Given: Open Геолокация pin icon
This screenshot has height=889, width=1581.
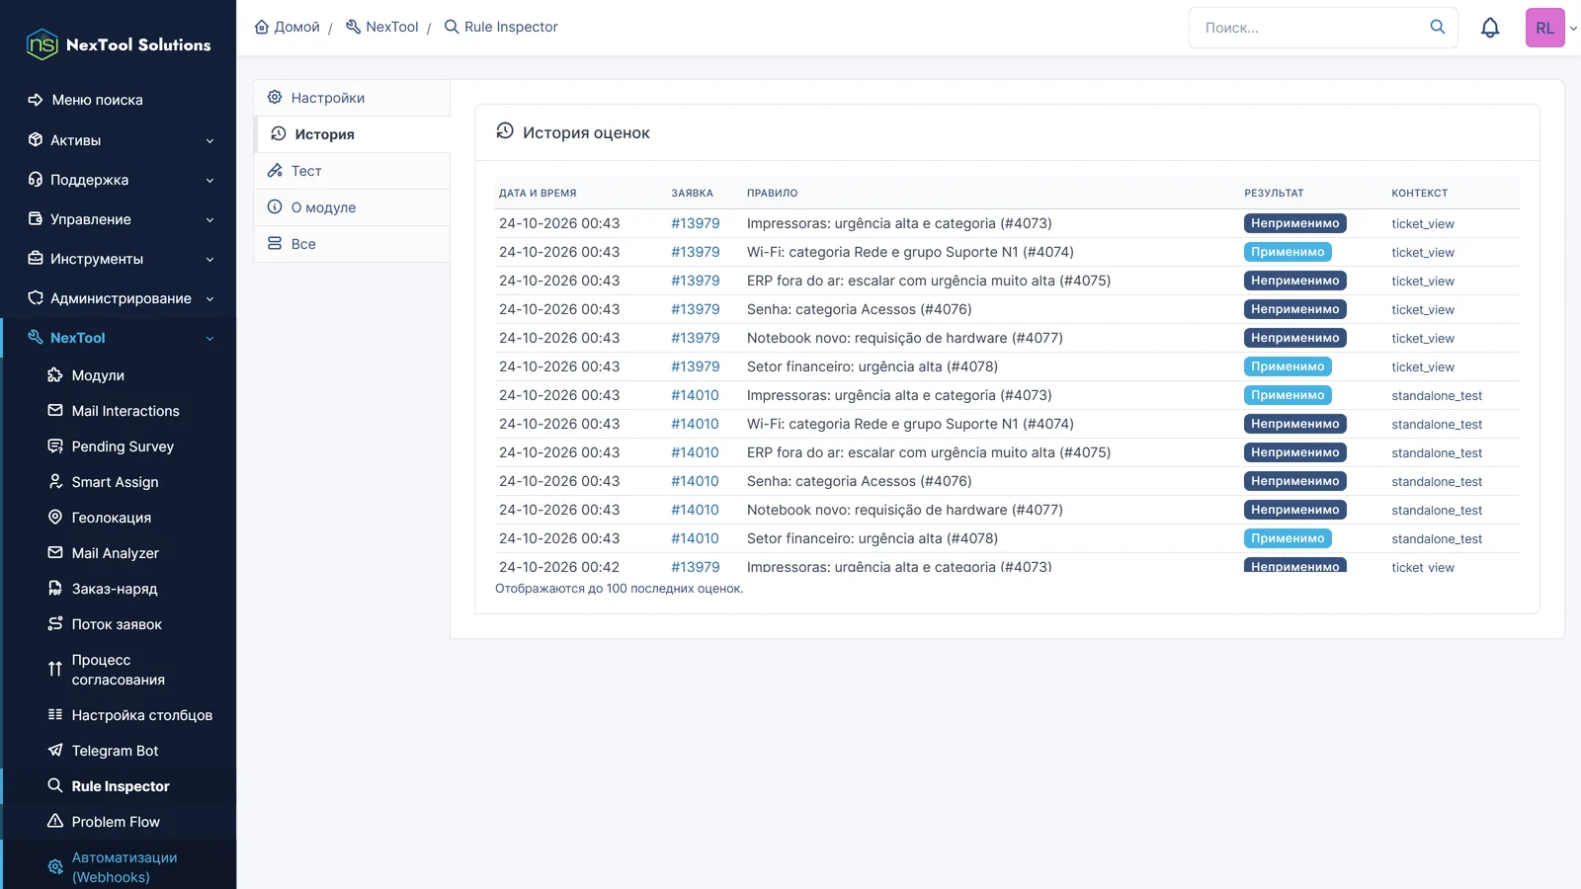Looking at the screenshot, I should click(55, 518).
